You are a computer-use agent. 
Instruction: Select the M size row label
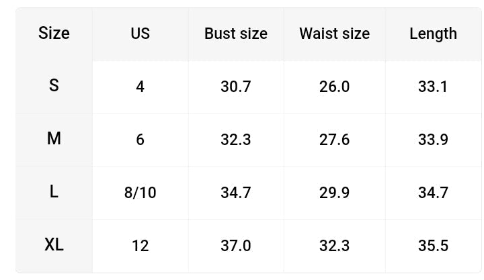click(54, 138)
